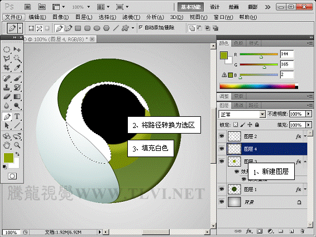Image resolution: width=316 pixels, height=237 pixels.
Task: Collapse effects of 图层 3
Action: [x=305, y=162]
